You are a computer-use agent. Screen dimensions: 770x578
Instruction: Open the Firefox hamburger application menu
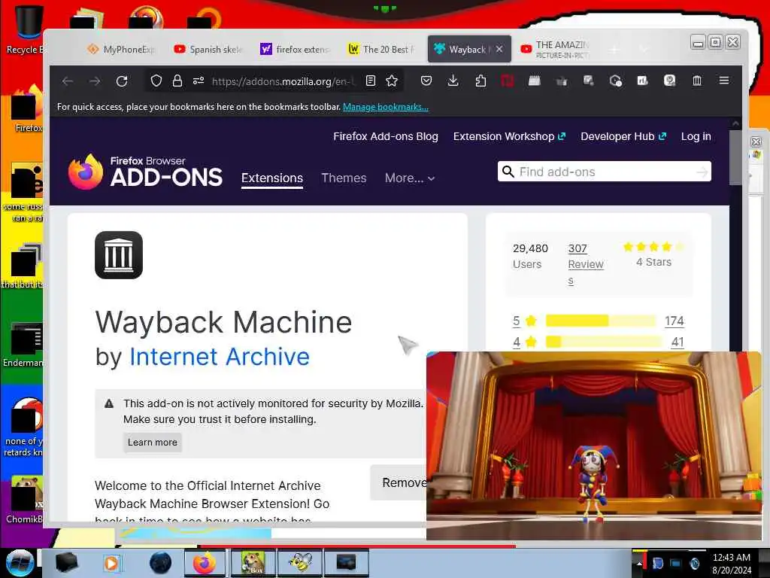point(724,81)
